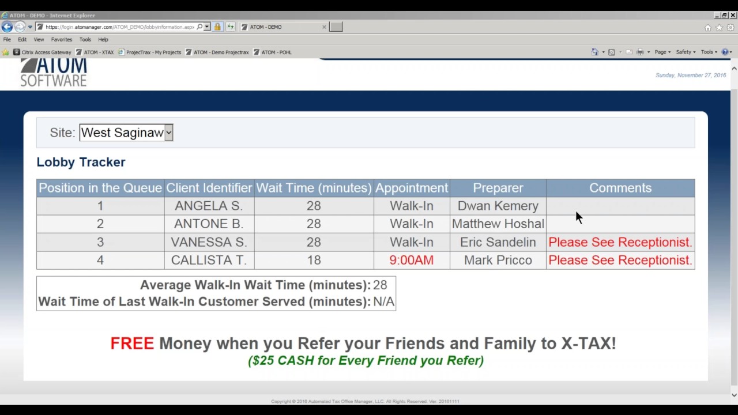The height and width of the screenshot is (415, 738).
Task: Click the command bar Home icon
Action: click(595, 52)
